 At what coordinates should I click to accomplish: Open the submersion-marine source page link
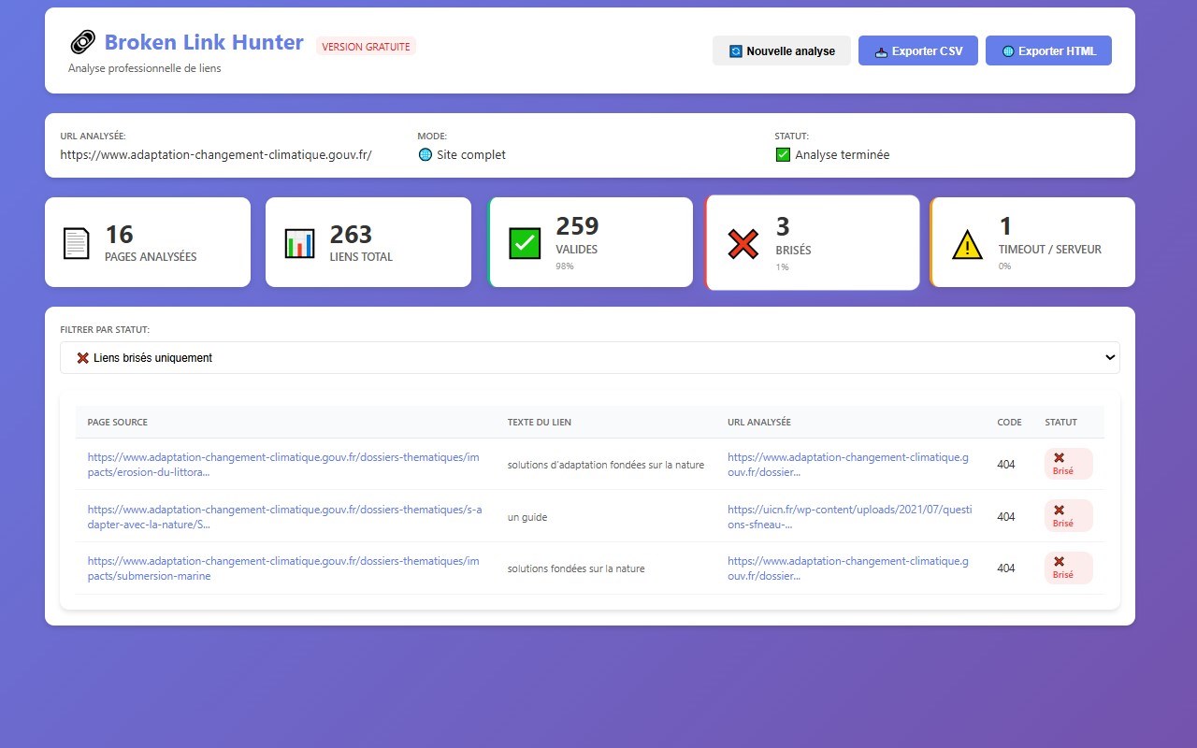pos(283,568)
